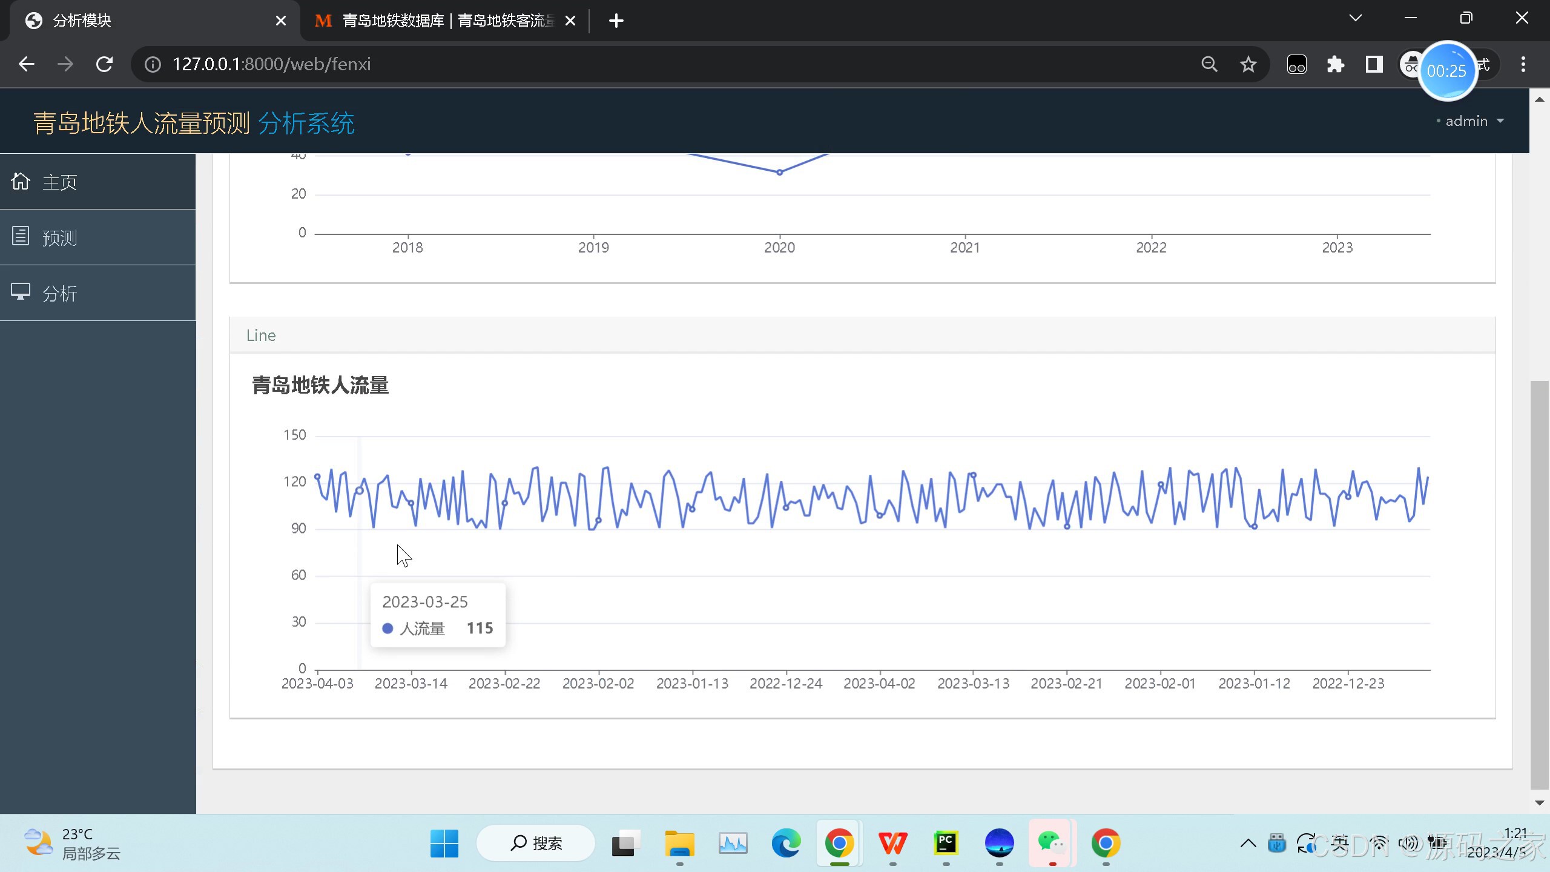Open a new browser tab
1550x872 pixels.
point(616,21)
